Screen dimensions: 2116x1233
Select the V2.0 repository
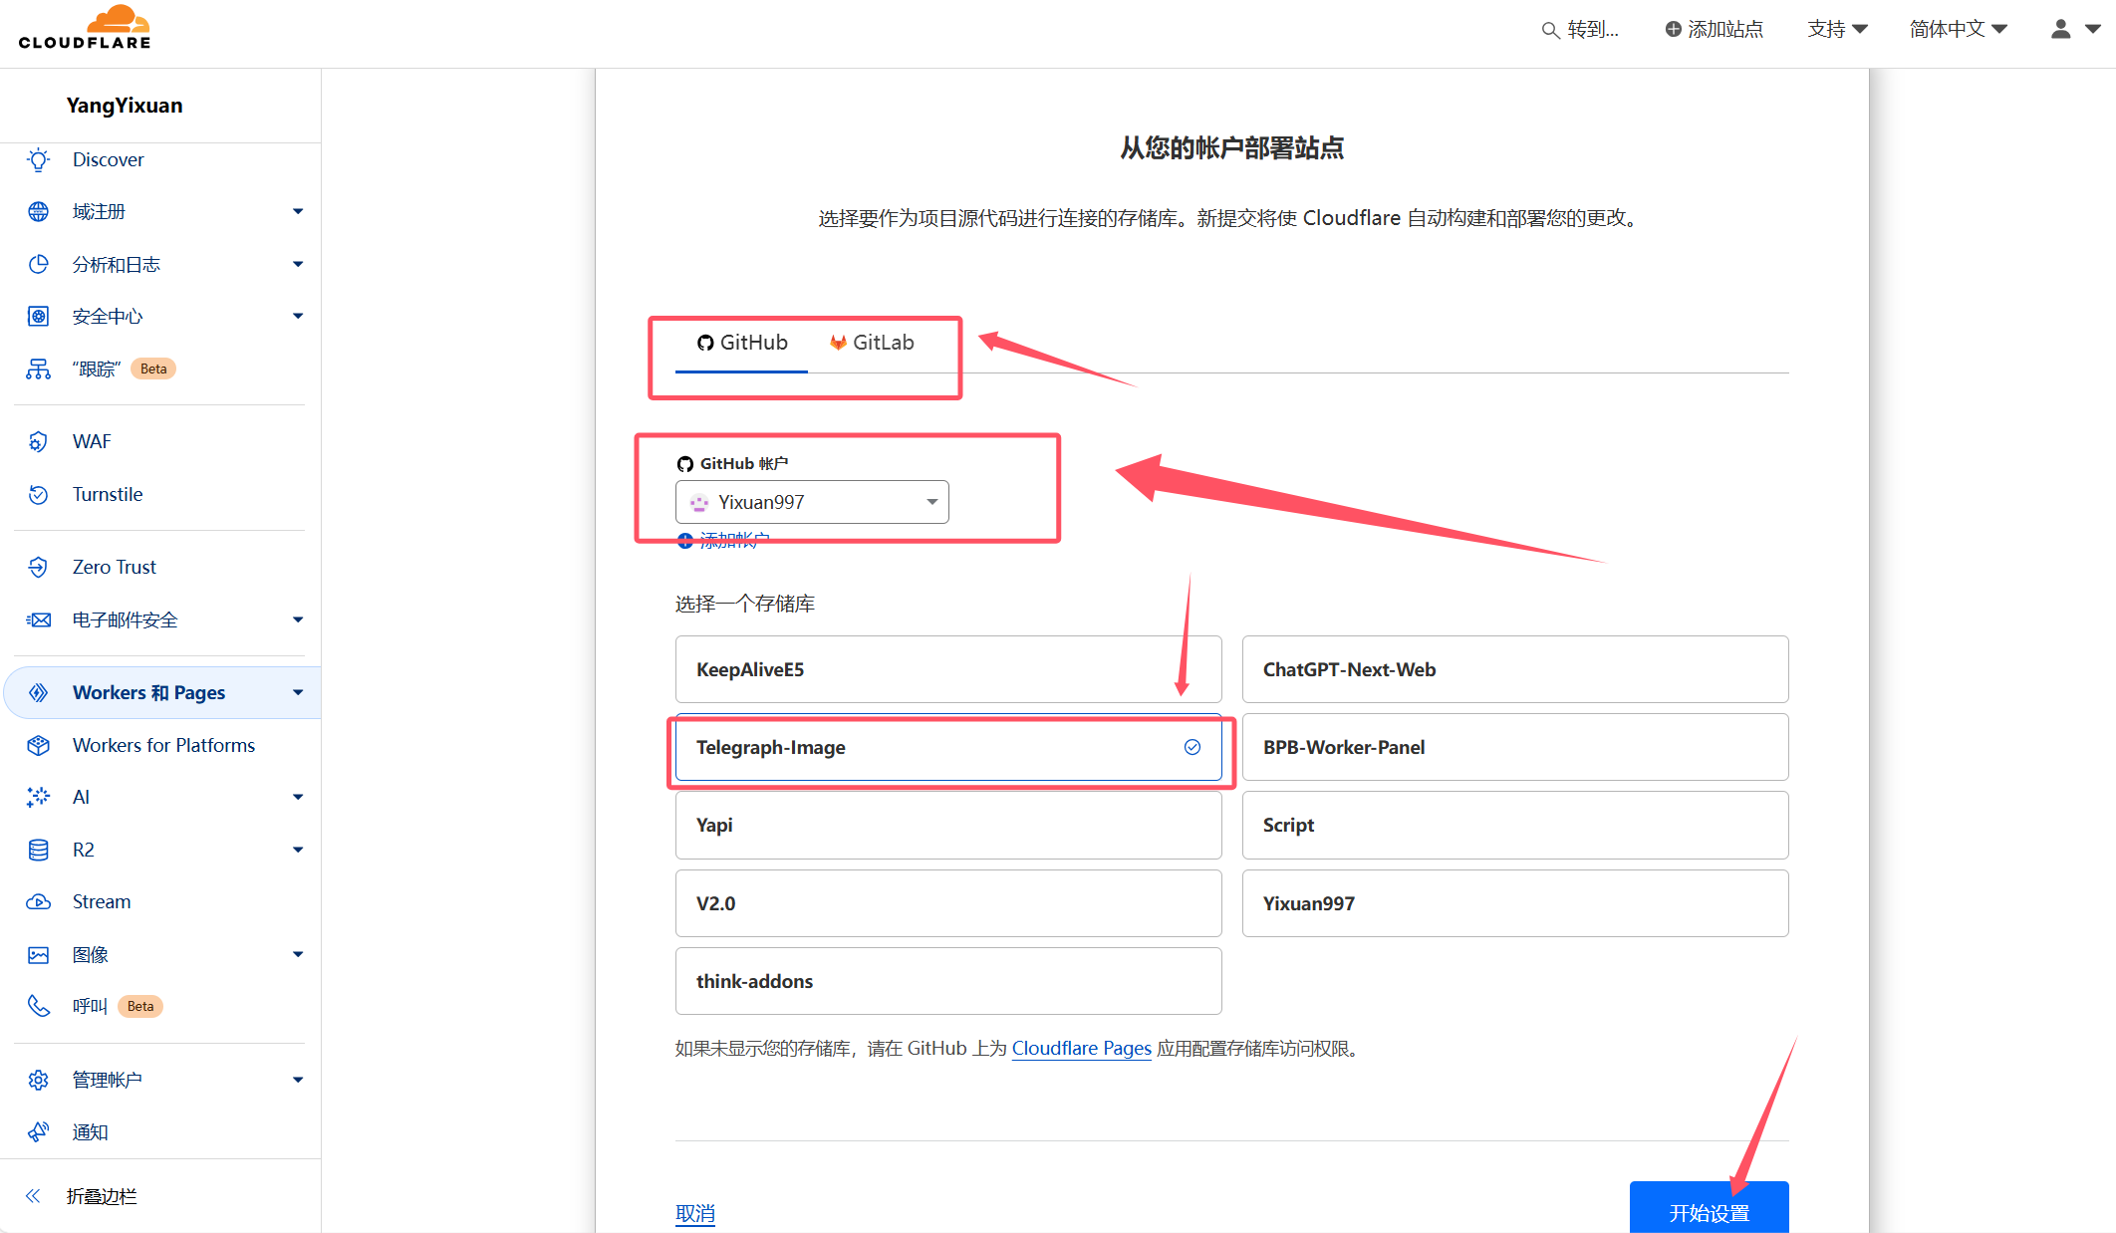tap(948, 903)
